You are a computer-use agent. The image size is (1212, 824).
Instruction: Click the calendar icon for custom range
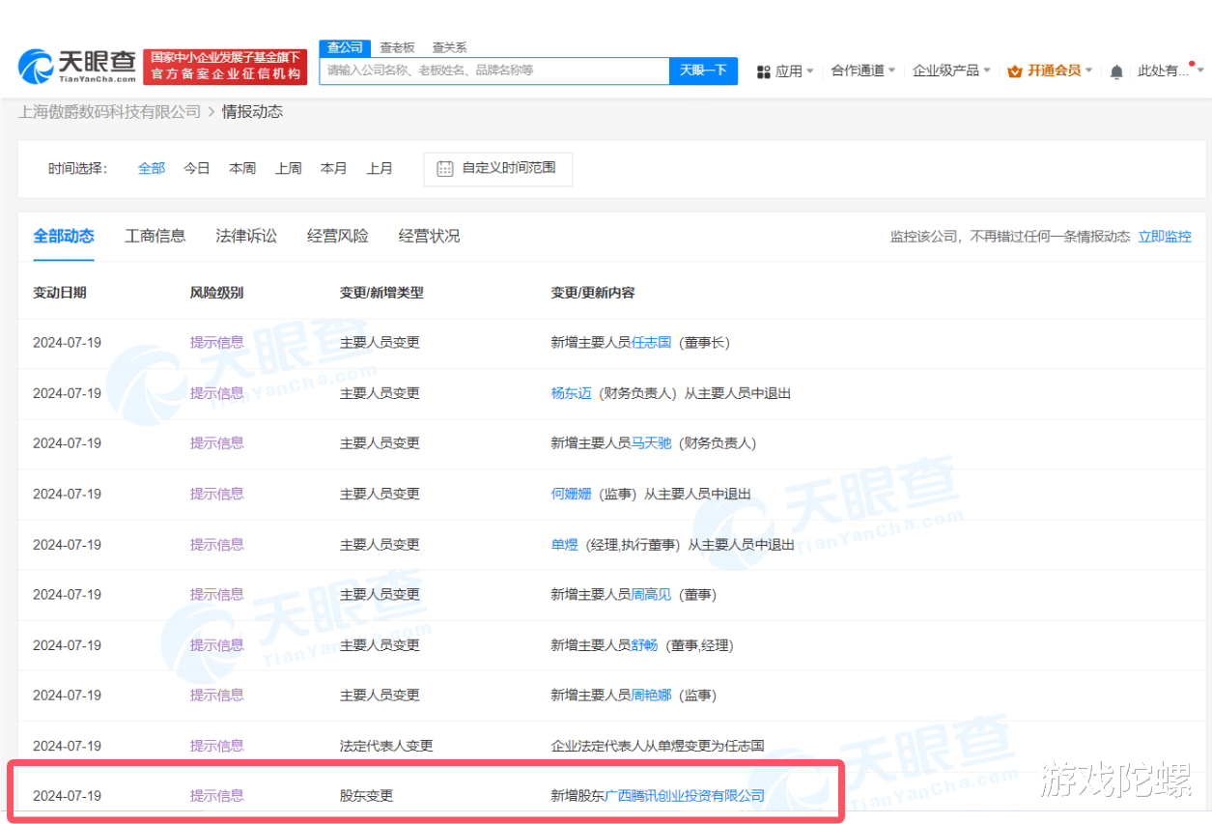coord(444,168)
